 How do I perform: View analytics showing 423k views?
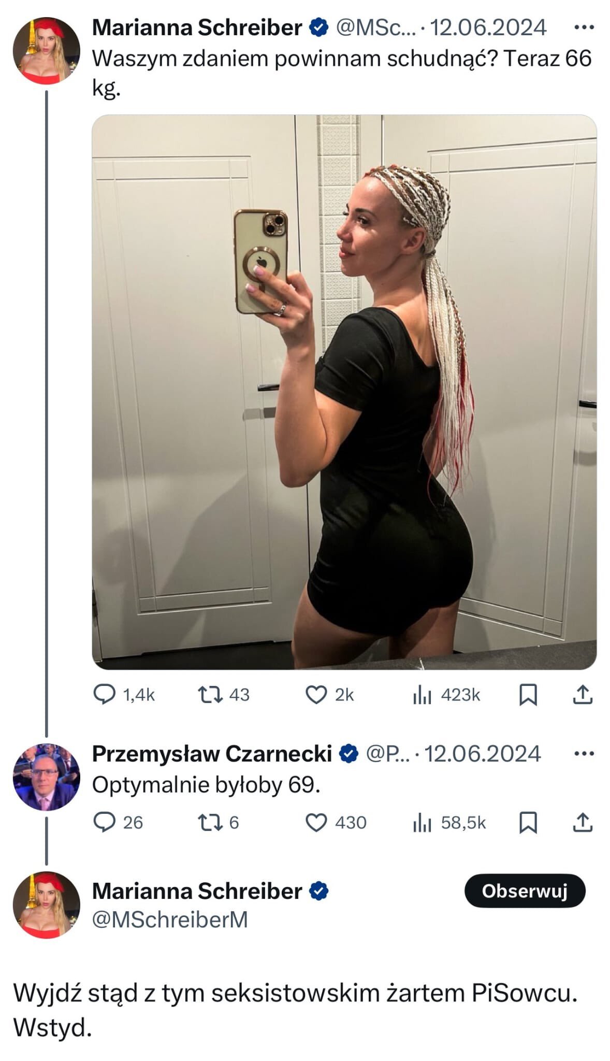[x=422, y=694]
